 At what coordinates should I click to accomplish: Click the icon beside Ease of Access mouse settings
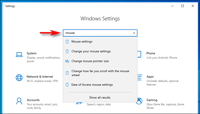pyautogui.click(x=67, y=85)
